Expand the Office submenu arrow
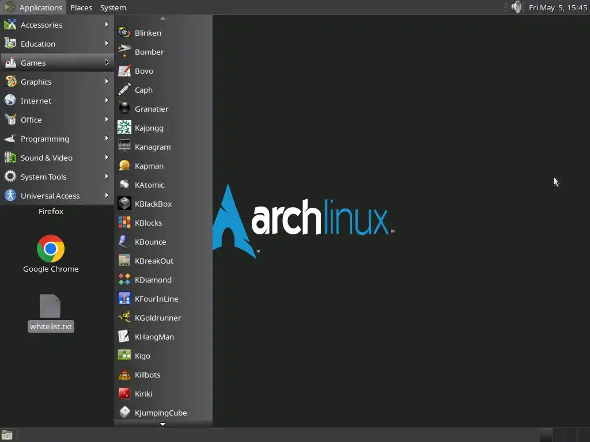 coord(107,119)
